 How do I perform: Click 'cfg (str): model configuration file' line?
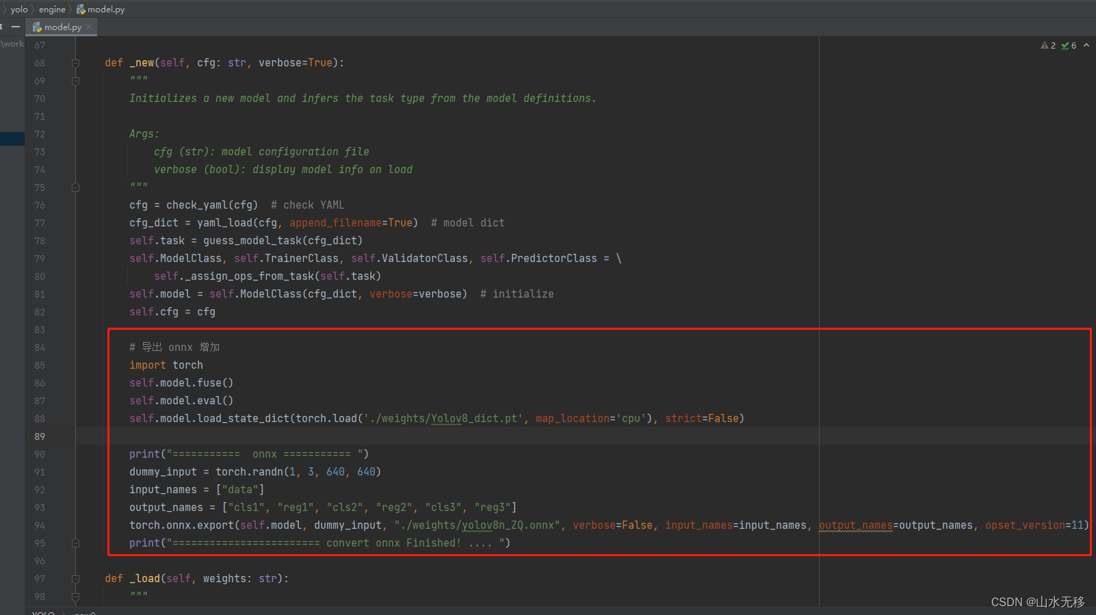[x=261, y=152]
